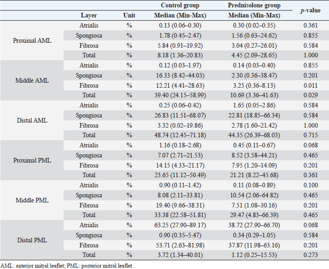Screen dimensions: 329x269
Task: Click the Proximal PML row label
Action: click(32, 160)
